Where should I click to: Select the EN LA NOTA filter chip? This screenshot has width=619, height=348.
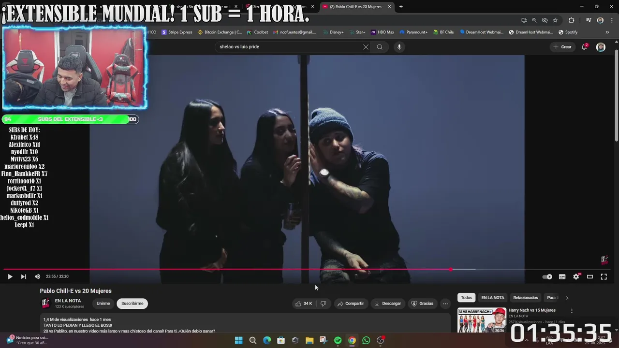(x=492, y=298)
